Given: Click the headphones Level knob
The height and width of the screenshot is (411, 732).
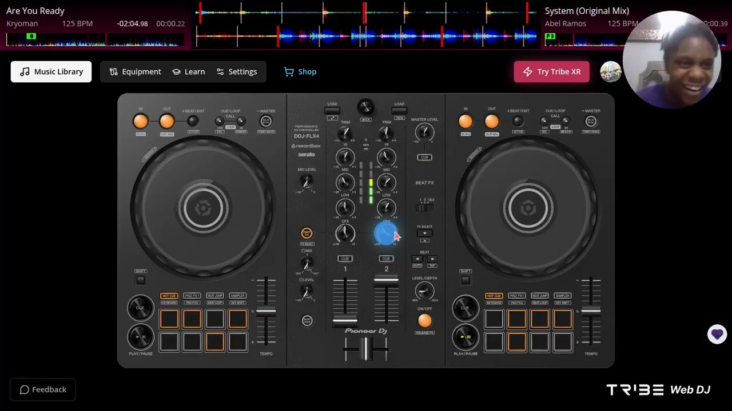Looking at the screenshot, I should (x=307, y=292).
